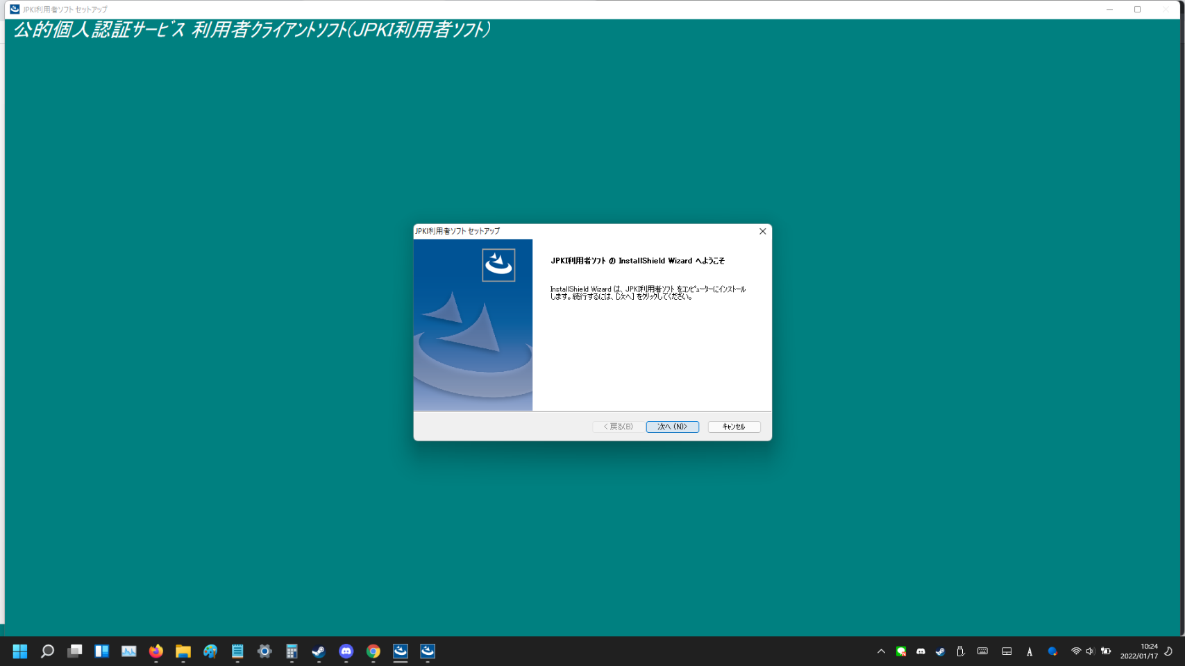This screenshot has width=1185, height=666.
Task: Open the Calculator taskbar icon
Action: 292,651
